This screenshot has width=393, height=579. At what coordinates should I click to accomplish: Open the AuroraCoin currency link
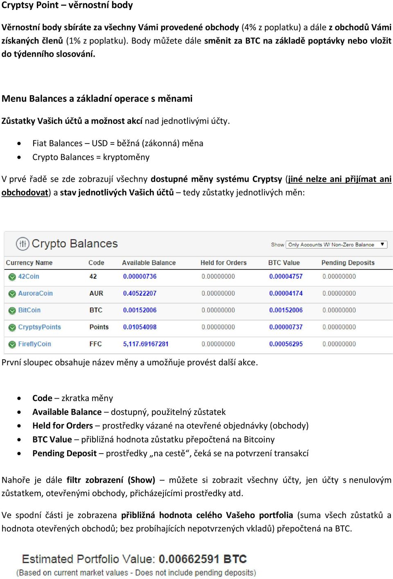pyautogui.click(x=35, y=293)
